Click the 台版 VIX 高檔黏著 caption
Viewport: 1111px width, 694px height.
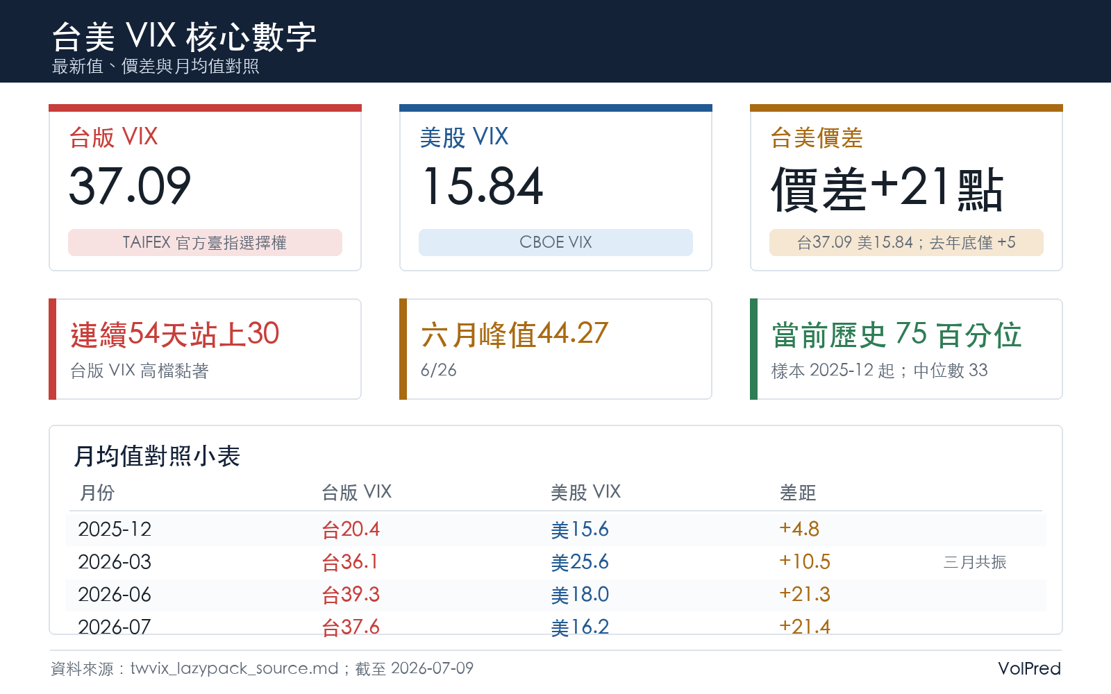[140, 371]
